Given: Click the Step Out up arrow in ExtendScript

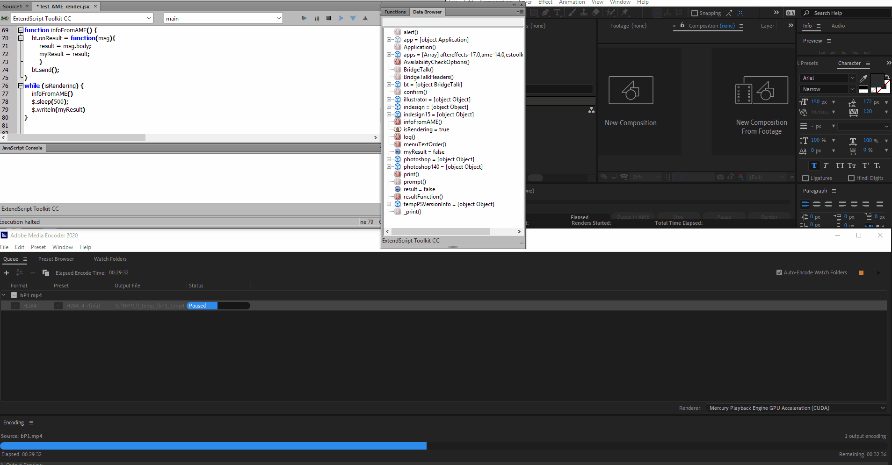Looking at the screenshot, I should (x=365, y=18).
